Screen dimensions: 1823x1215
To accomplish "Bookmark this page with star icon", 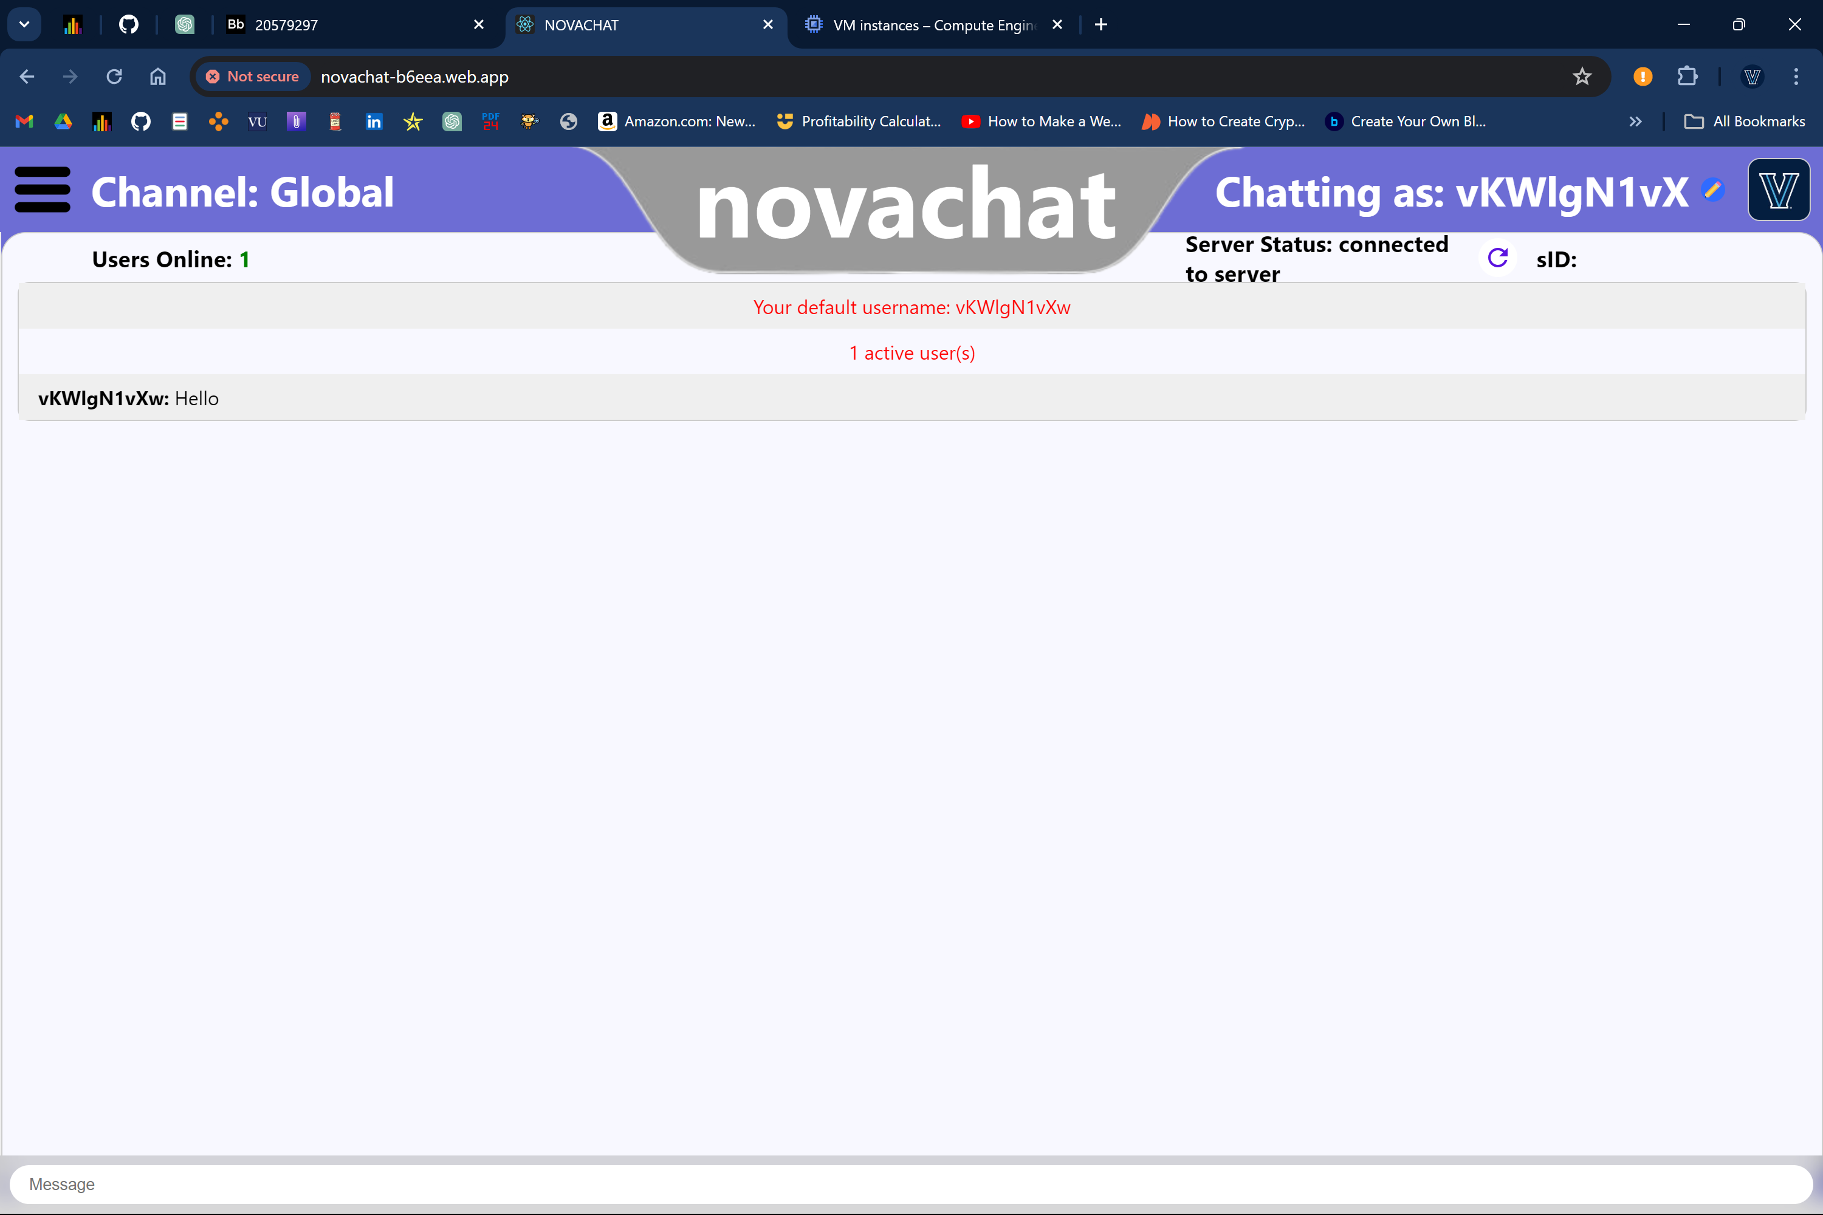I will pos(1582,77).
